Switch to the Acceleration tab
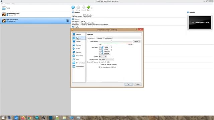This screenshot has width=214, height=120. pyautogui.click(x=108, y=38)
